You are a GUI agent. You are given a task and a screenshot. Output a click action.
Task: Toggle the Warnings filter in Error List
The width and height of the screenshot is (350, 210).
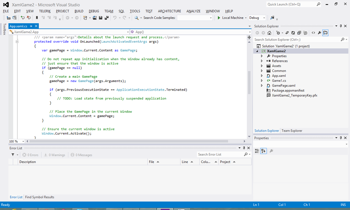(55, 155)
